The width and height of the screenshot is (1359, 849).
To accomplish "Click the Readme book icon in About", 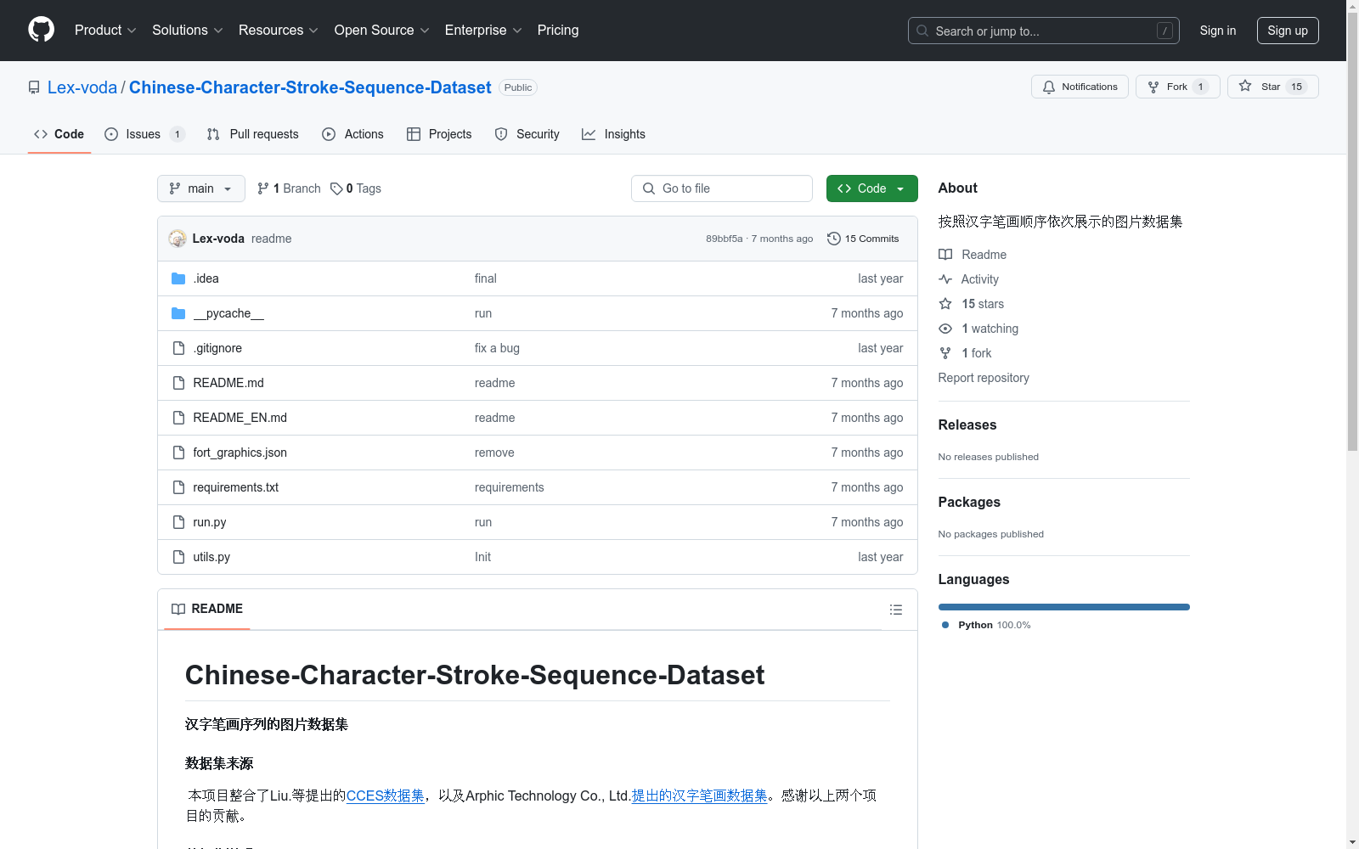I will point(945,255).
